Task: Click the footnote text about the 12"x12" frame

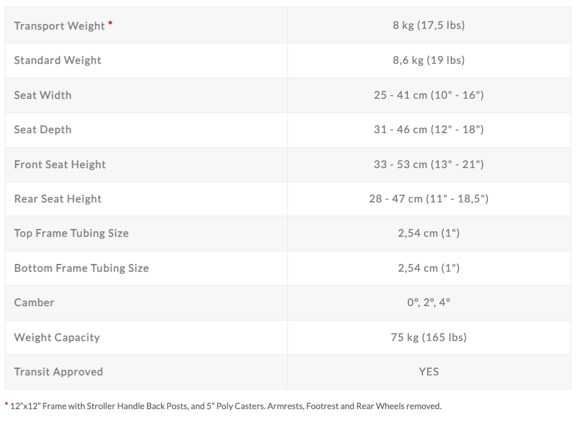Action: coord(226,406)
